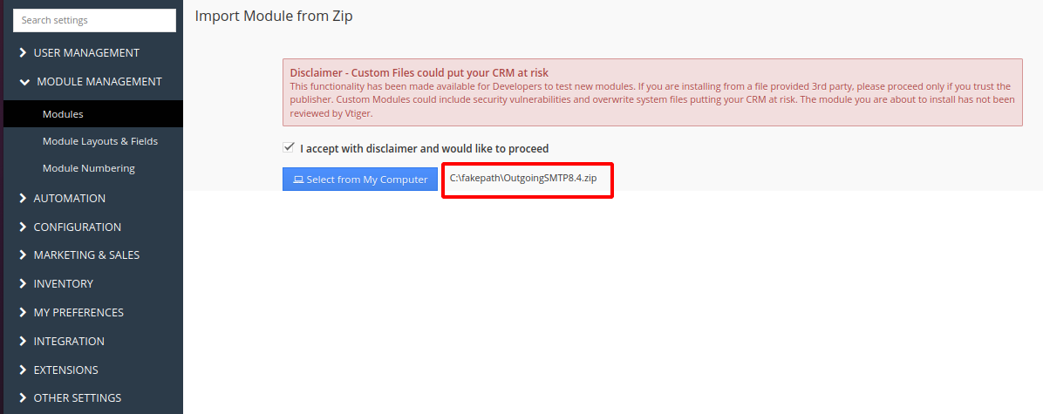This screenshot has height=414, width=1043.
Task: Expand the Integration section arrow
Action: (24, 342)
